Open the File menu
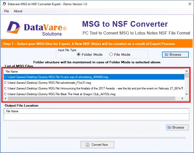Screen dimensions: 194x153 (6, 11)
